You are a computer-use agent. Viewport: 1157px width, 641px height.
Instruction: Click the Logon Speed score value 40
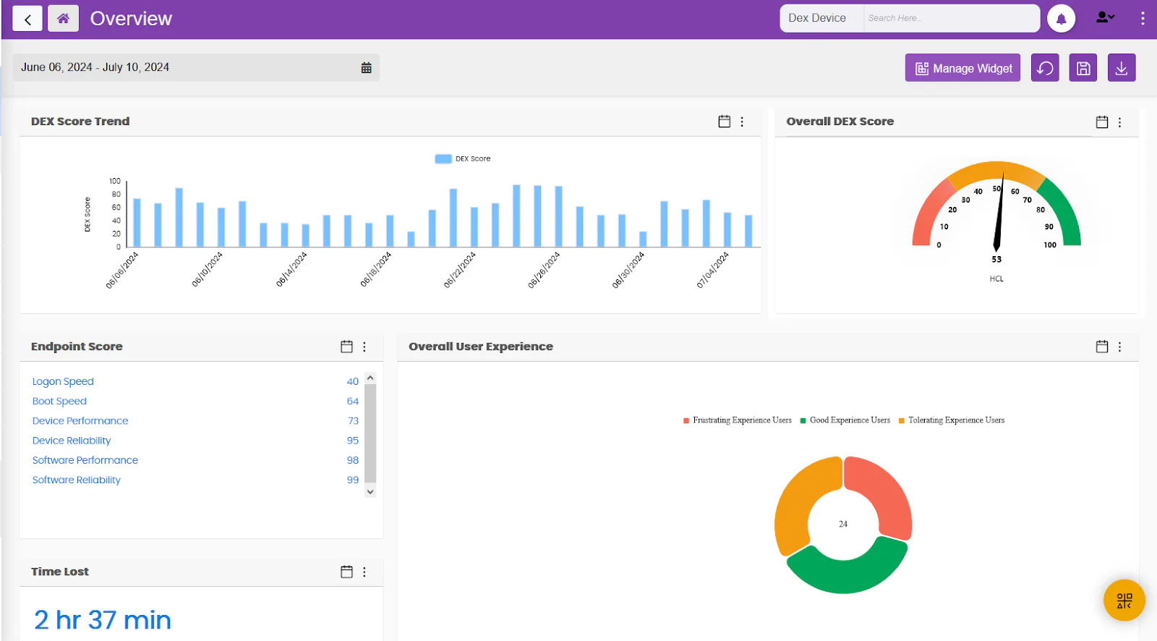coord(353,381)
